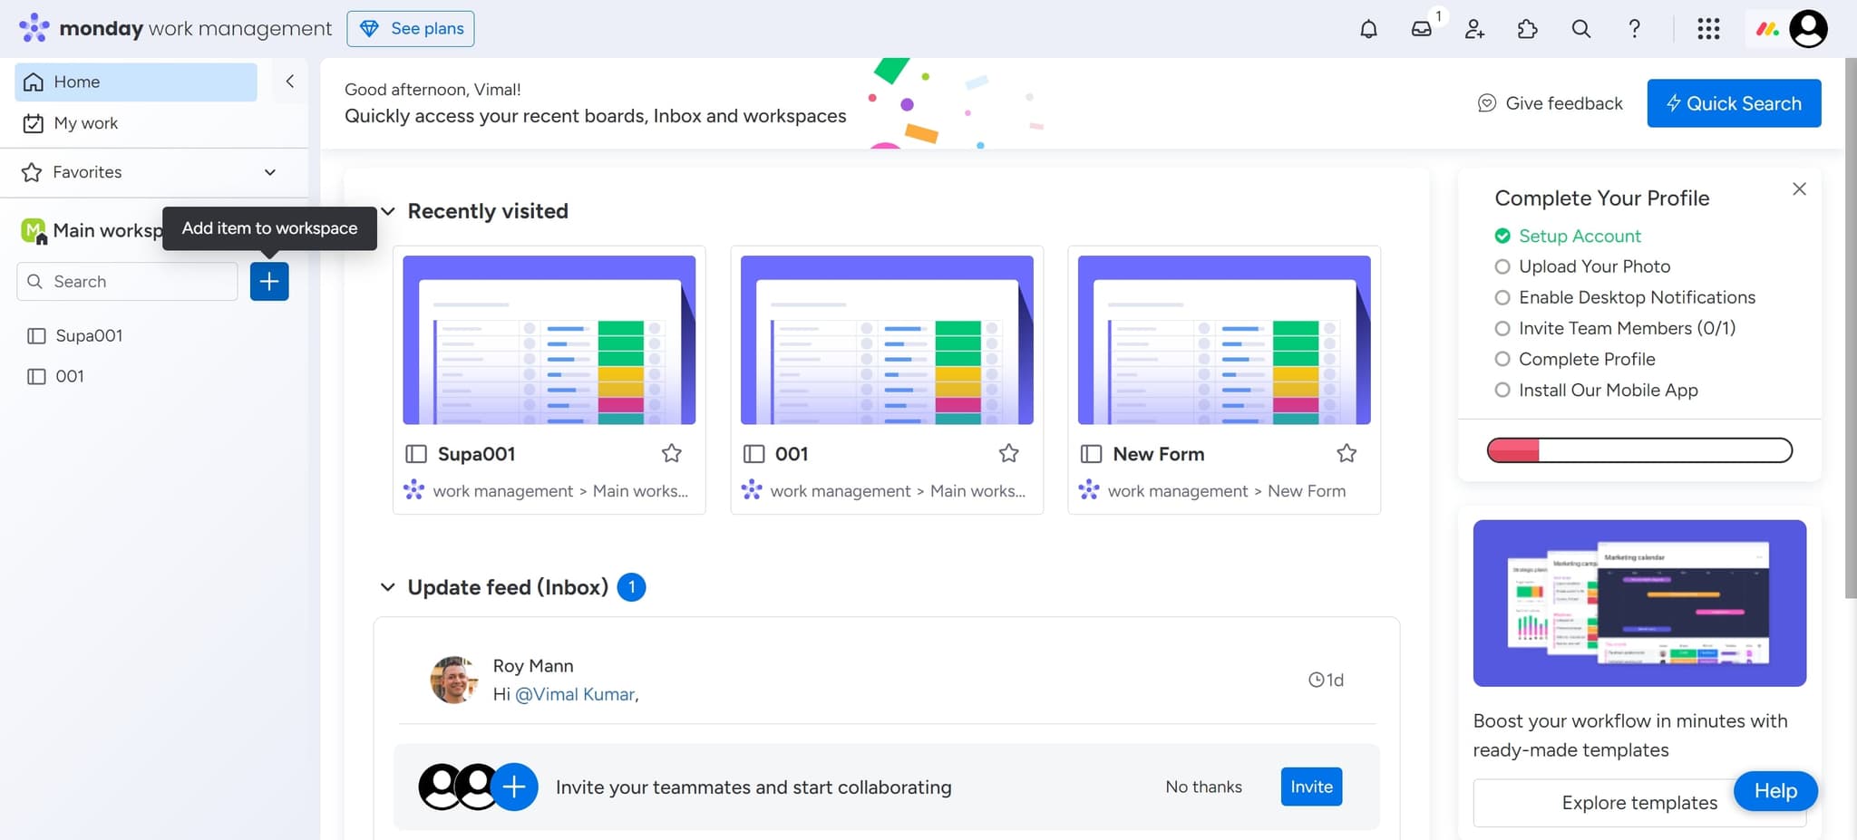Click the blue plus add item button
The width and height of the screenshot is (1857, 840).
pyautogui.click(x=269, y=282)
